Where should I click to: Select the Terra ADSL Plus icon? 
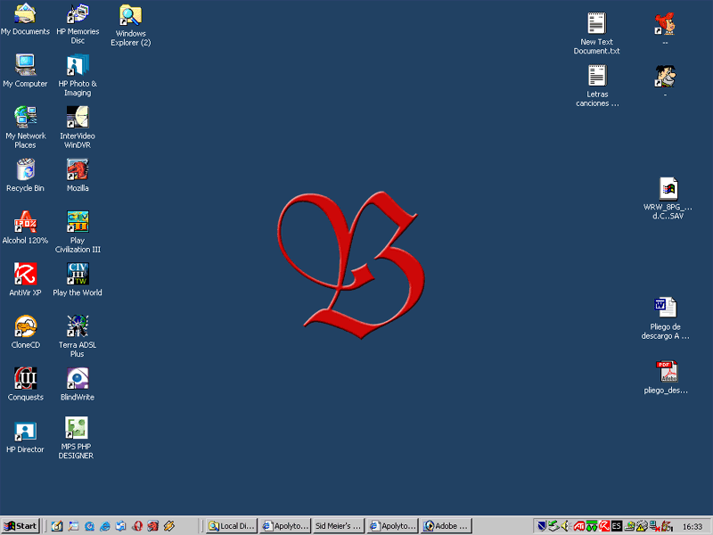pos(78,326)
